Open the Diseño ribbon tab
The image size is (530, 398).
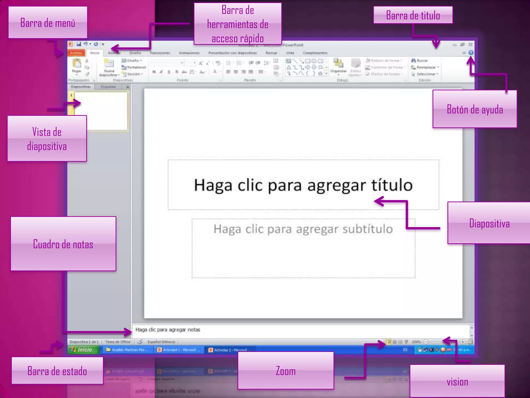[x=135, y=53]
